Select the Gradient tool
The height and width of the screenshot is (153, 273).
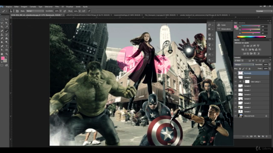point(7,39)
